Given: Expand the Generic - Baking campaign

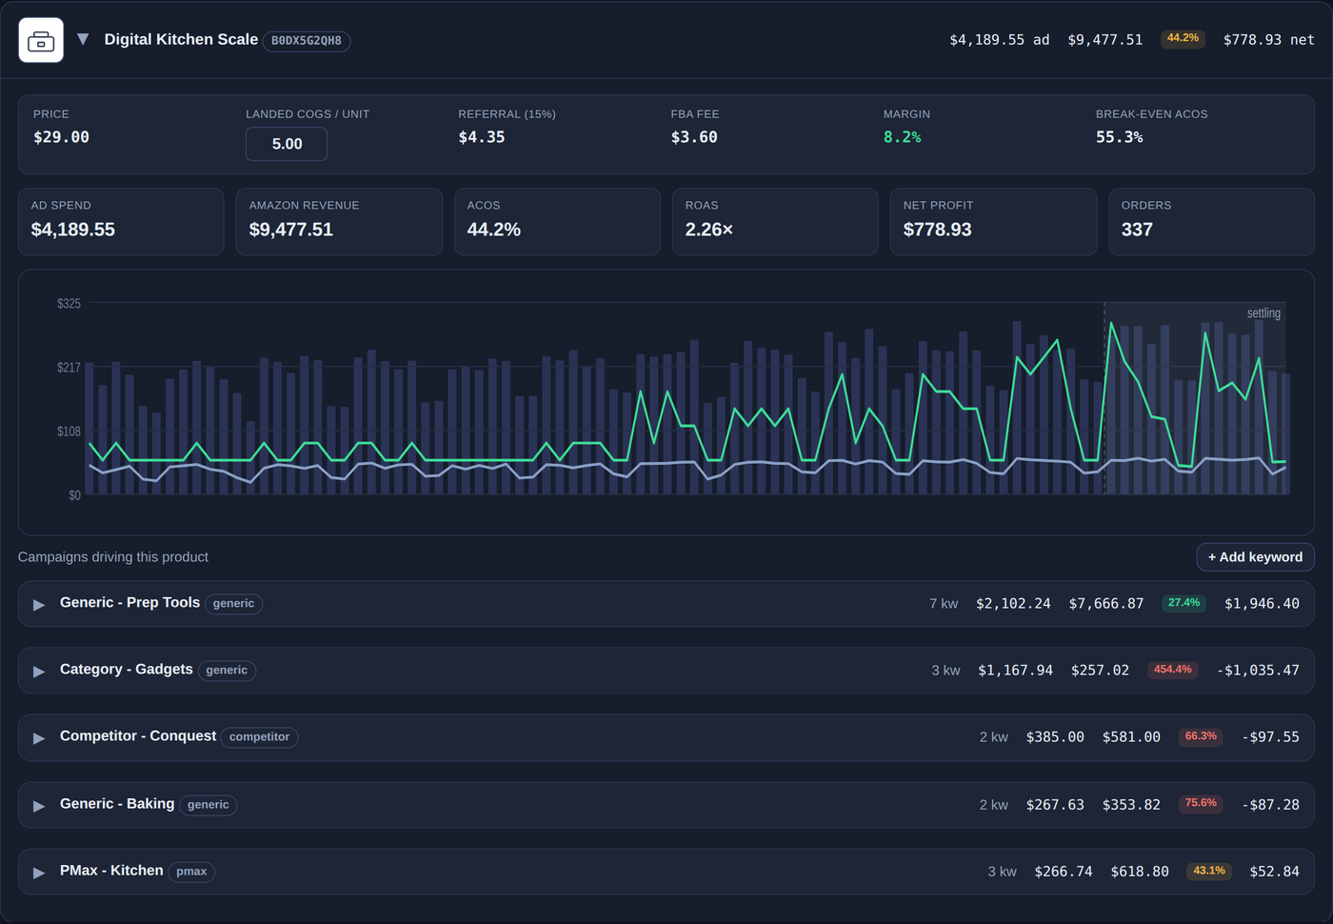Looking at the screenshot, I should click(39, 805).
